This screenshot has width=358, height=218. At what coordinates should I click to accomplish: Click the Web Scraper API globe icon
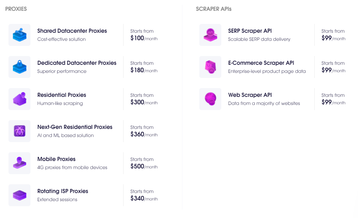tap(210, 99)
